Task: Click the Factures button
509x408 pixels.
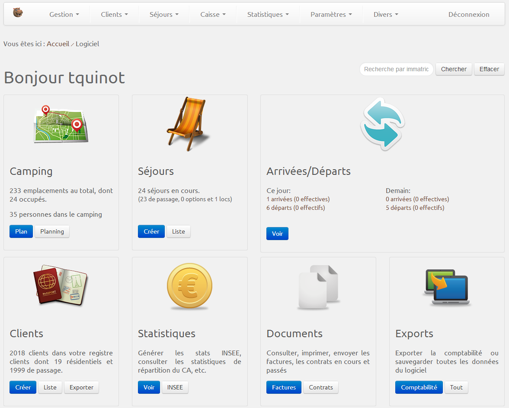Action: coord(284,387)
